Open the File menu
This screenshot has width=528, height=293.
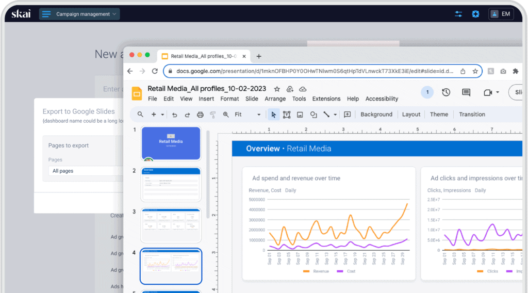click(153, 99)
